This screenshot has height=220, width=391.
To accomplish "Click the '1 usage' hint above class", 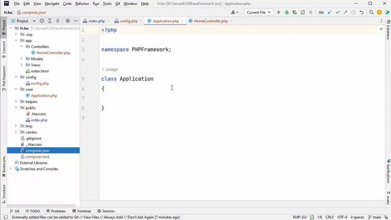I will [x=110, y=69].
